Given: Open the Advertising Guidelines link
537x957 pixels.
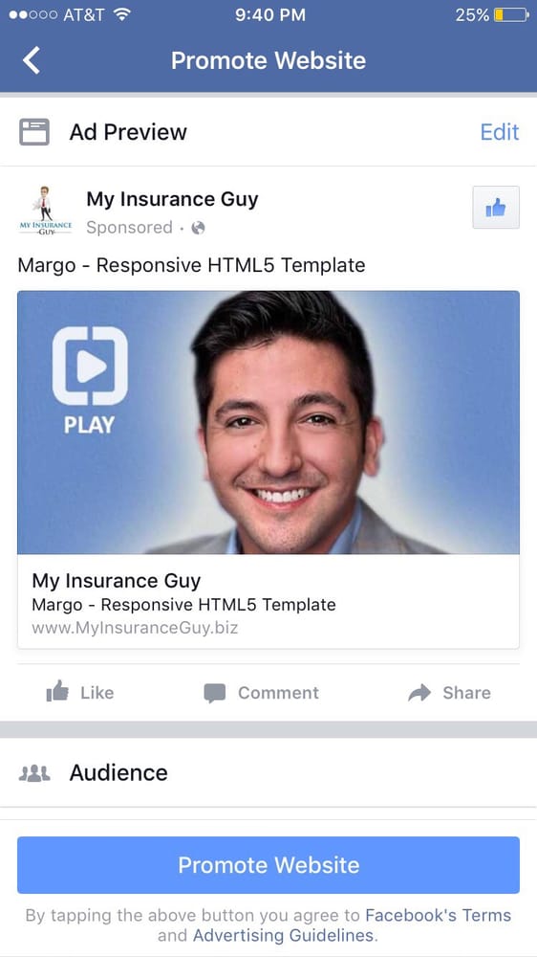Looking at the screenshot, I should click(x=284, y=936).
